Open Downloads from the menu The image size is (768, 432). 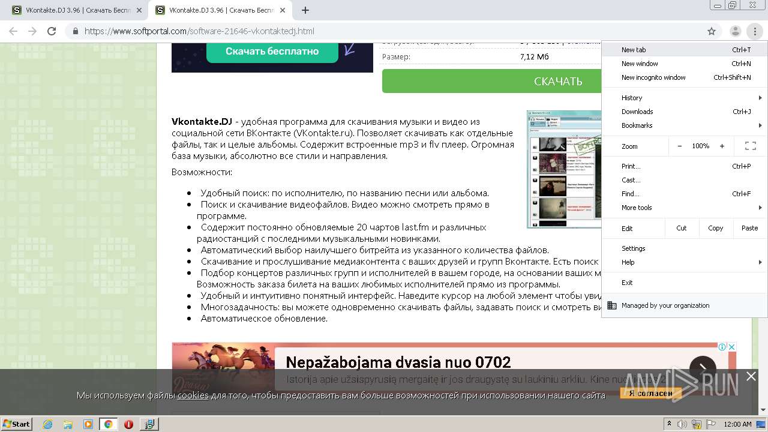click(x=684, y=112)
